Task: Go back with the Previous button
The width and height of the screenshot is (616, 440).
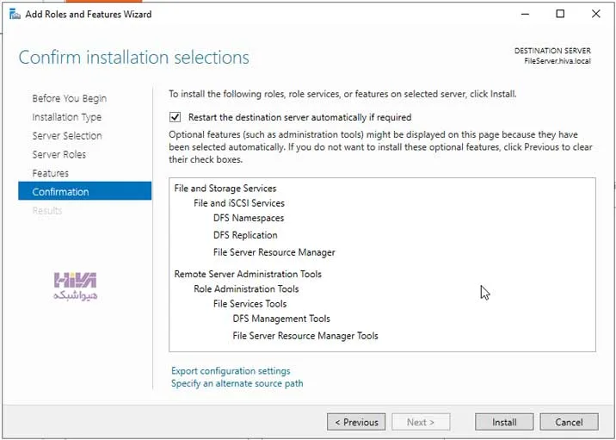Action: (x=356, y=422)
